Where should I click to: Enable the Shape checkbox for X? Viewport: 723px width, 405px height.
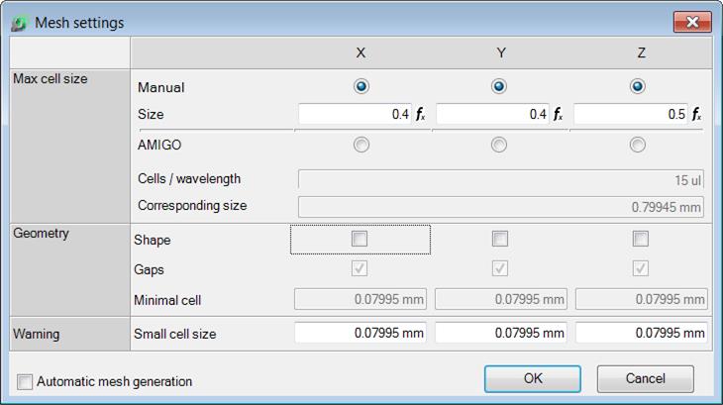[360, 239]
